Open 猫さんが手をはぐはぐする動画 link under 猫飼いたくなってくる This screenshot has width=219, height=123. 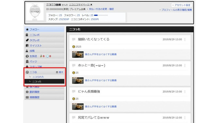pyautogui.click(x=101, y=54)
